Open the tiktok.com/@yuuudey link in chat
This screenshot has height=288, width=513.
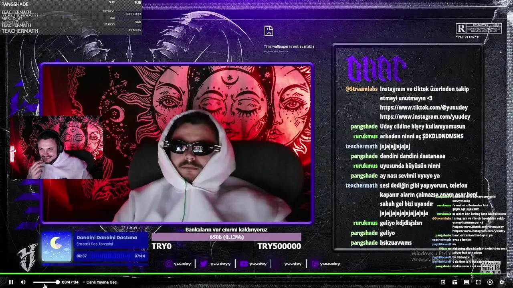pos(424,107)
